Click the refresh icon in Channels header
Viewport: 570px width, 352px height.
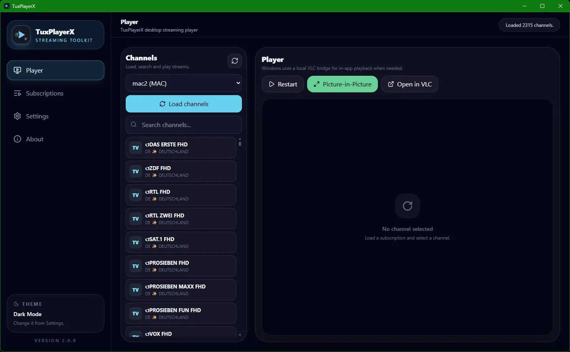coord(235,61)
